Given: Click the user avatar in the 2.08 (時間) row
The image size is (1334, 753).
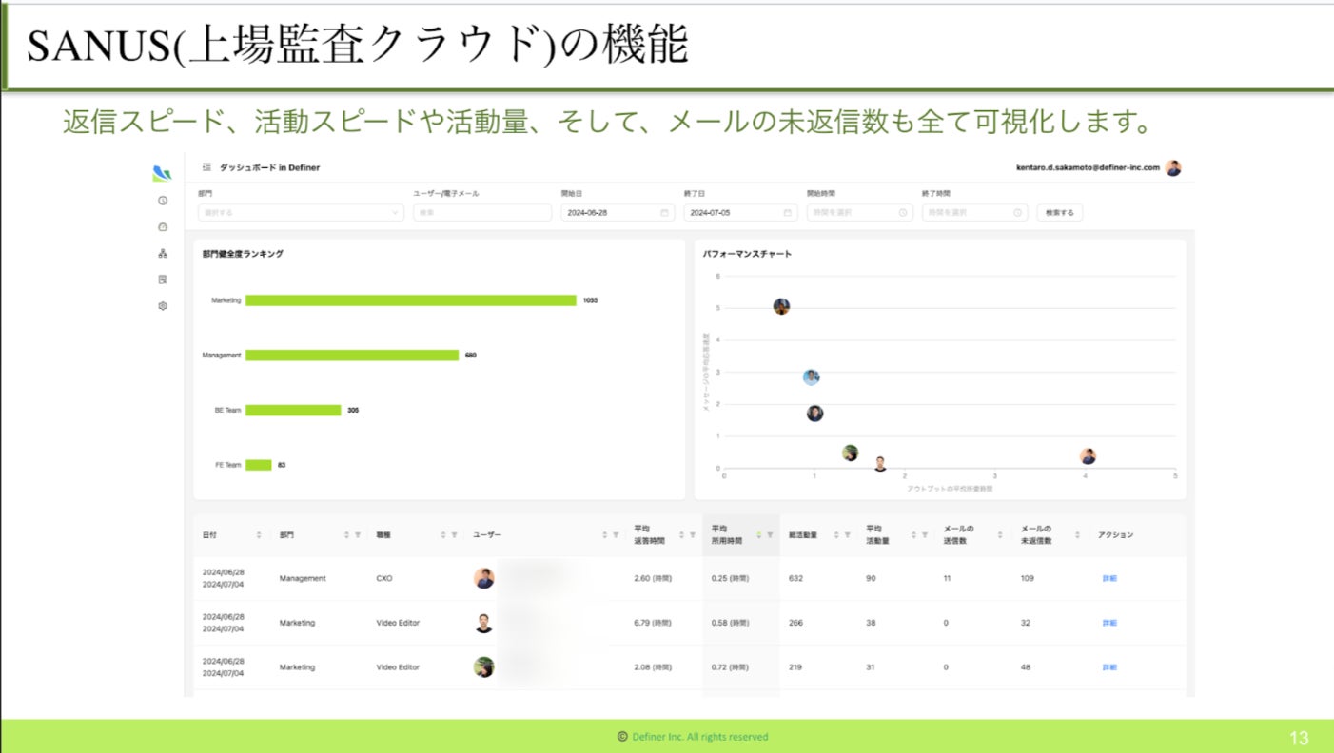Looking at the screenshot, I should click(484, 667).
